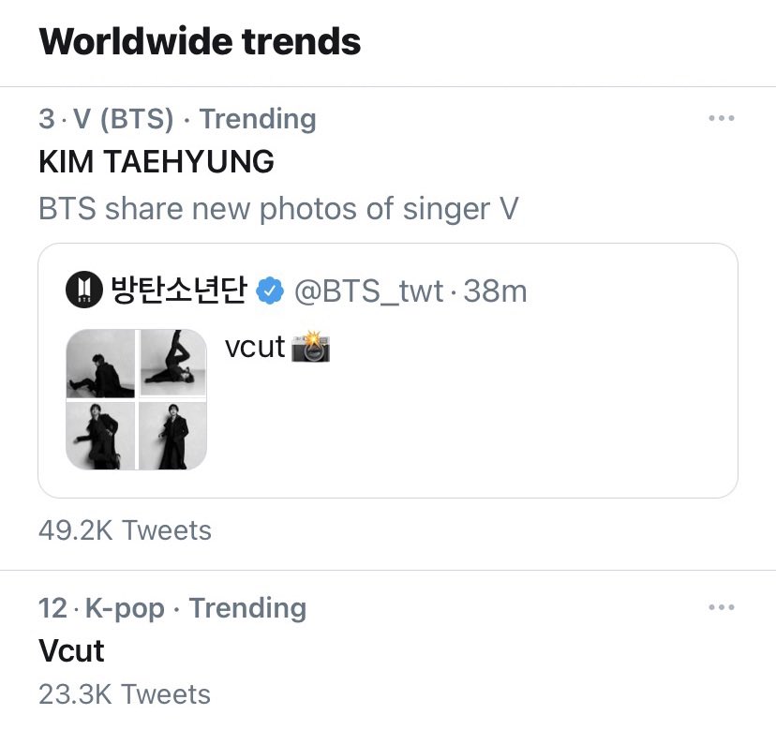Click the 38m tweet timestamp
Viewport: 776px width, 730px height.
coord(495,291)
